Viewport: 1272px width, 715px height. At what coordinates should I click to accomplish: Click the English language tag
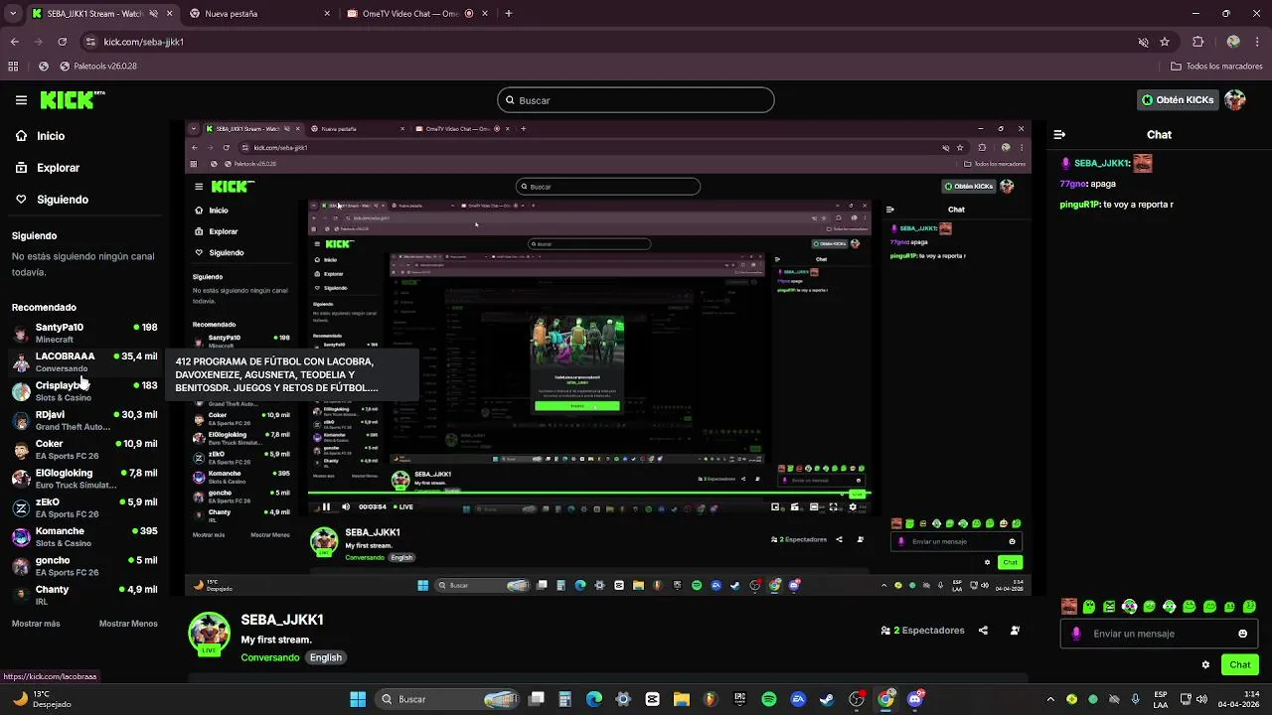(x=325, y=657)
